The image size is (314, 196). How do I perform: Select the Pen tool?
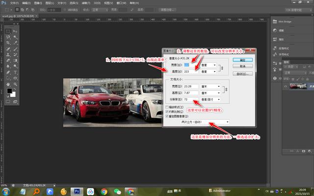(x=8, y=72)
